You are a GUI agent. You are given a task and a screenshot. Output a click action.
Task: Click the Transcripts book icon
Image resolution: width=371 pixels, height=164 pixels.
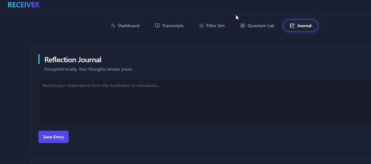click(x=157, y=26)
